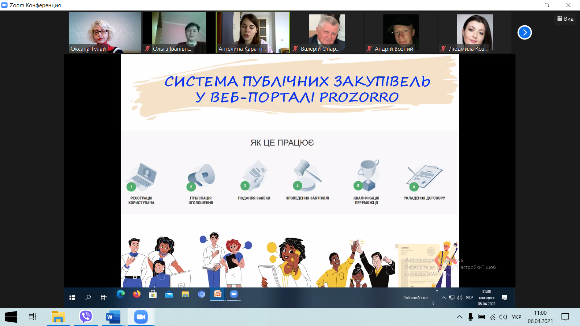Click shared screen Zoom taskbar icon
This screenshot has width=580, height=326.
point(234,294)
